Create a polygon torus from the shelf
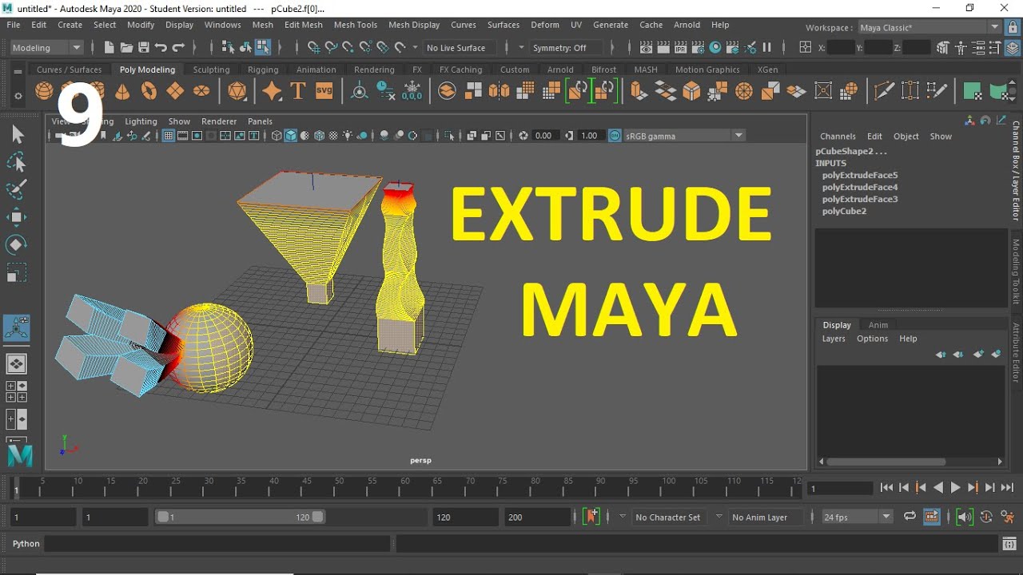Viewport: 1023px width, 575px height. click(149, 91)
